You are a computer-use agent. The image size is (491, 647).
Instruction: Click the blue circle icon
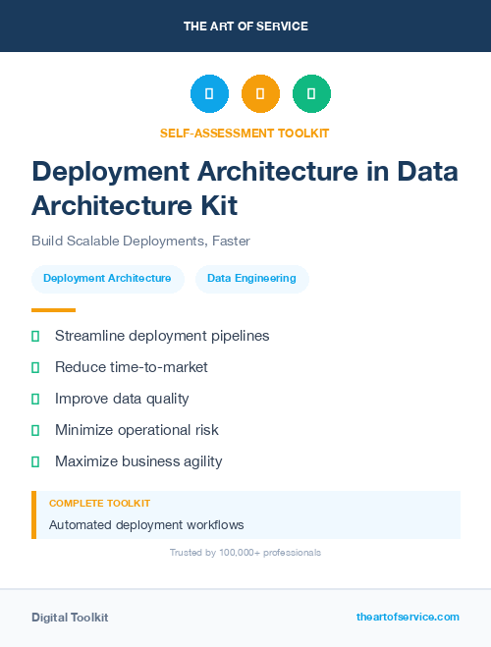[x=209, y=93]
